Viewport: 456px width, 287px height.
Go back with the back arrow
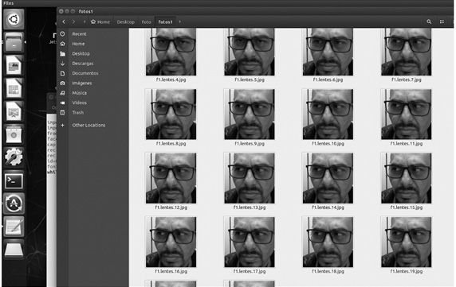(x=64, y=21)
